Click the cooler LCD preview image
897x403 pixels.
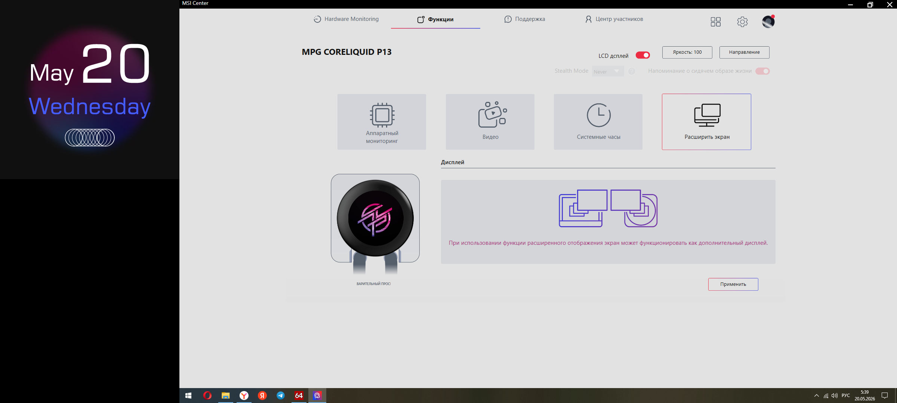[375, 218]
